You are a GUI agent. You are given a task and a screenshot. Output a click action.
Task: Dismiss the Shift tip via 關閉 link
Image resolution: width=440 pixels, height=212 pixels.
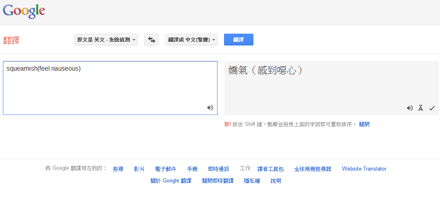coord(364,124)
